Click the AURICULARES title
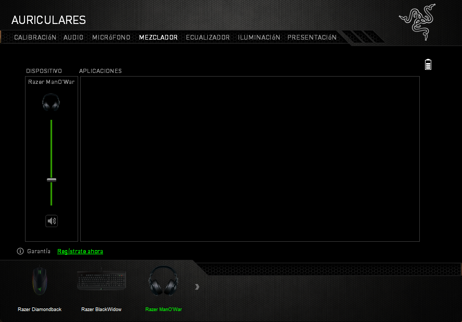The image size is (462, 322). (x=48, y=20)
